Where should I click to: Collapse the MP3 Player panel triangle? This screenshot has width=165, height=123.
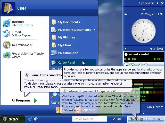click(x=126, y=48)
